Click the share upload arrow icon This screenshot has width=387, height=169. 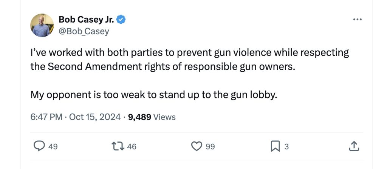tap(353, 146)
